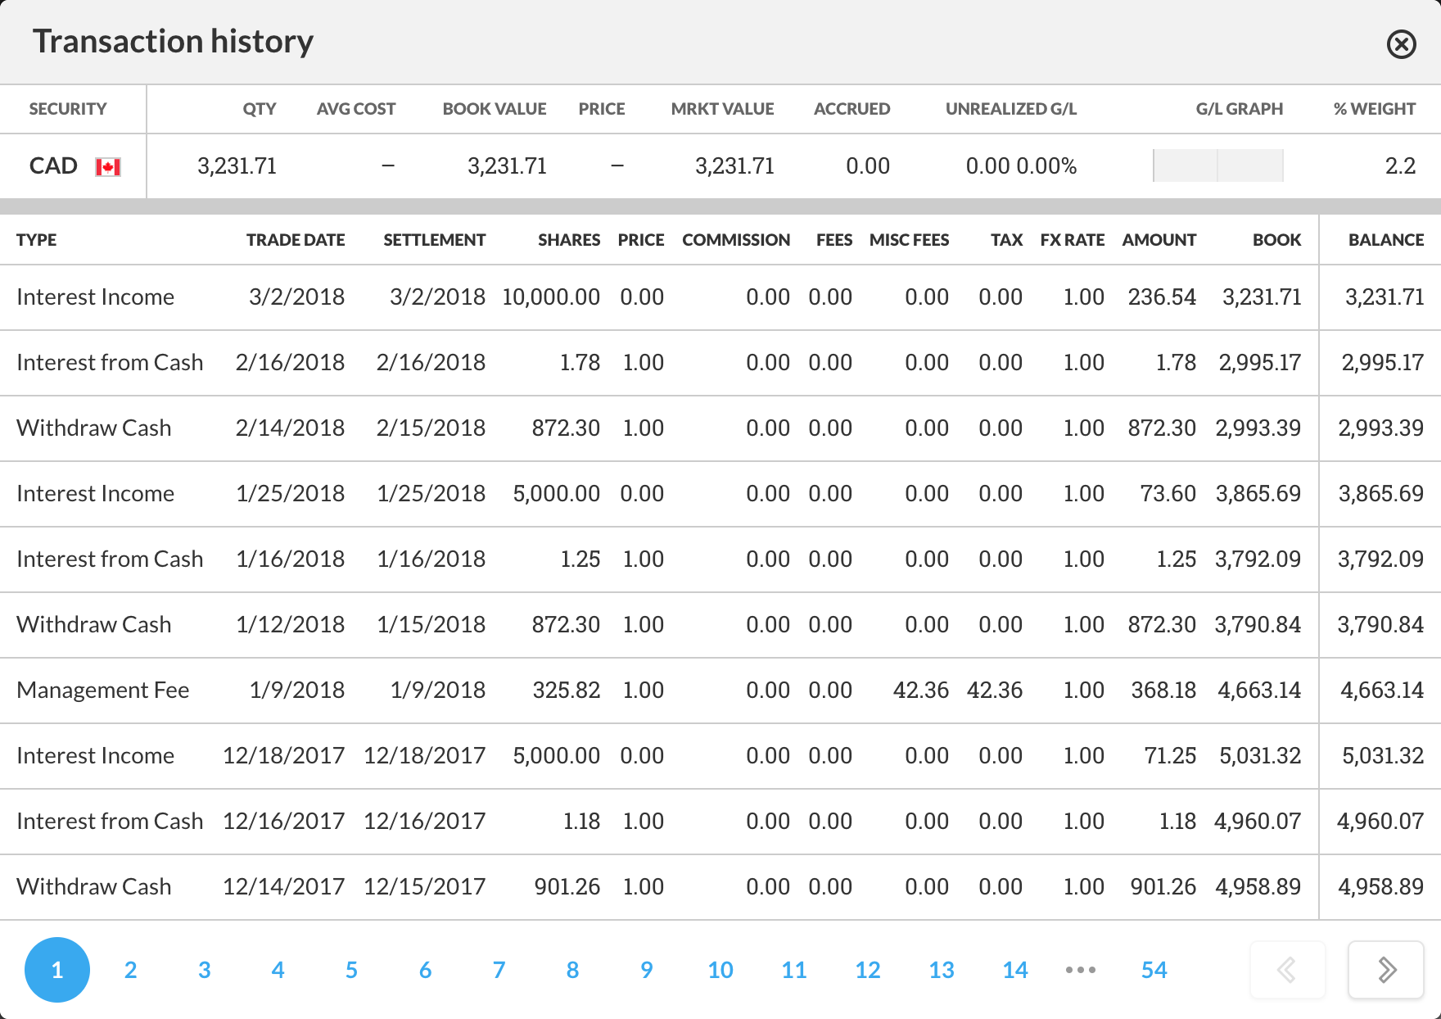Image resolution: width=1441 pixels, height=1019 pixels.
Task: Jump to the last page, 54
Action: click(1154, 970)
